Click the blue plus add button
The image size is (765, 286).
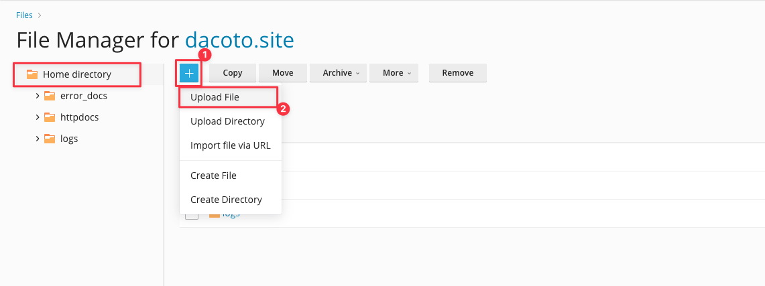click(x=190, y=73)
